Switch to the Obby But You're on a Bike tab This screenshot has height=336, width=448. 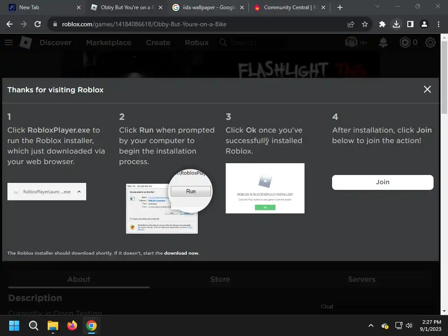(x=126, y=7)
